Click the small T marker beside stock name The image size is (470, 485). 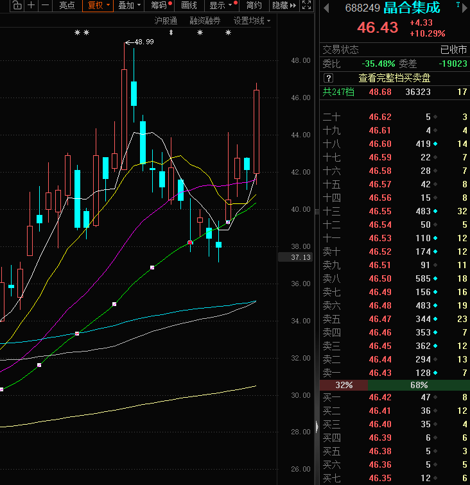[x=458, y=4]
